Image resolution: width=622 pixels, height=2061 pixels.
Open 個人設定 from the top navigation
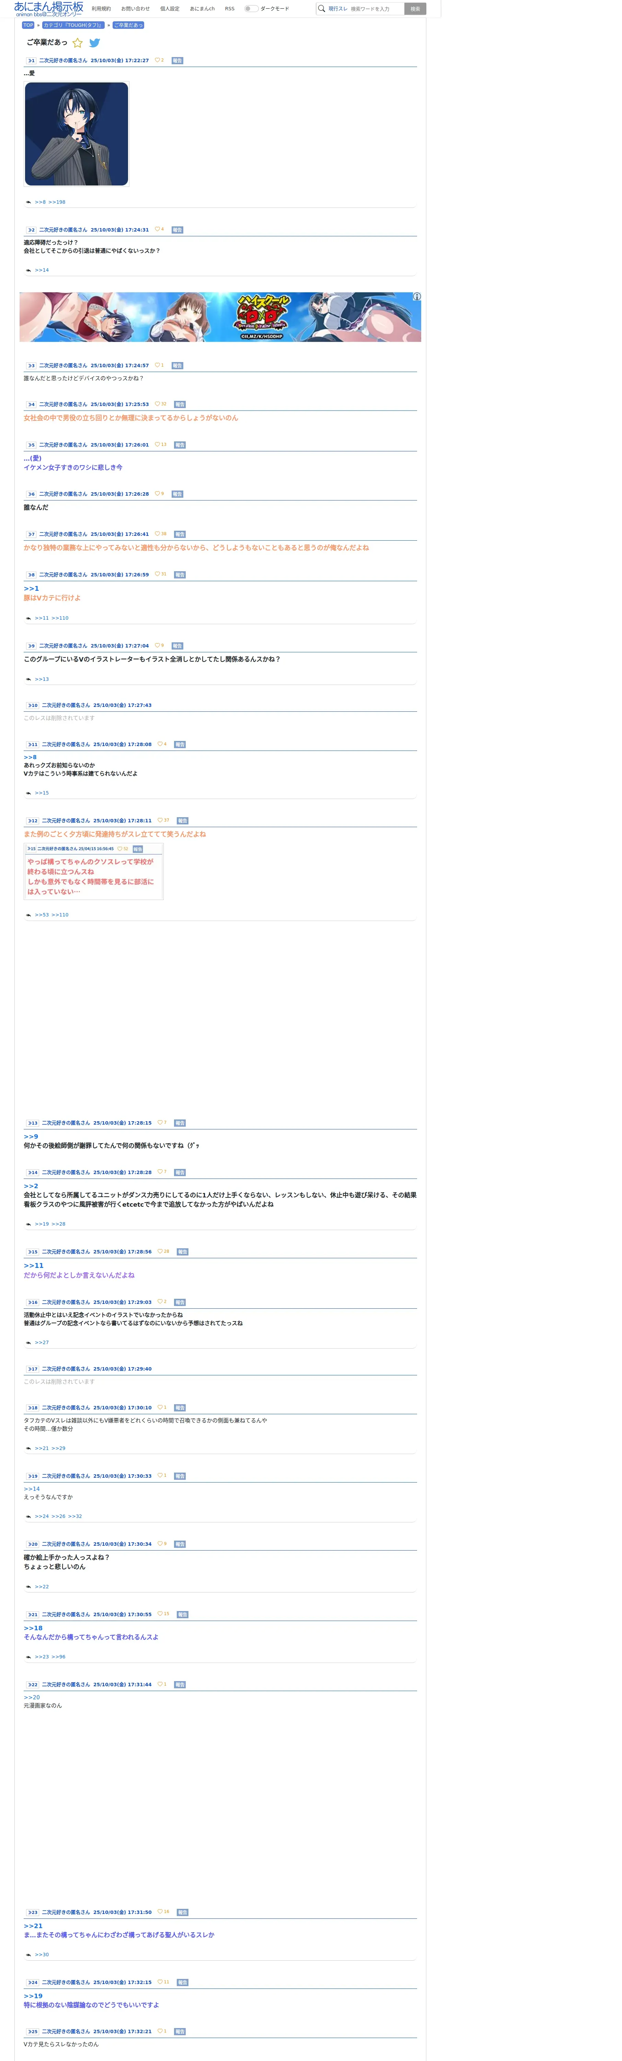point(170,9)
